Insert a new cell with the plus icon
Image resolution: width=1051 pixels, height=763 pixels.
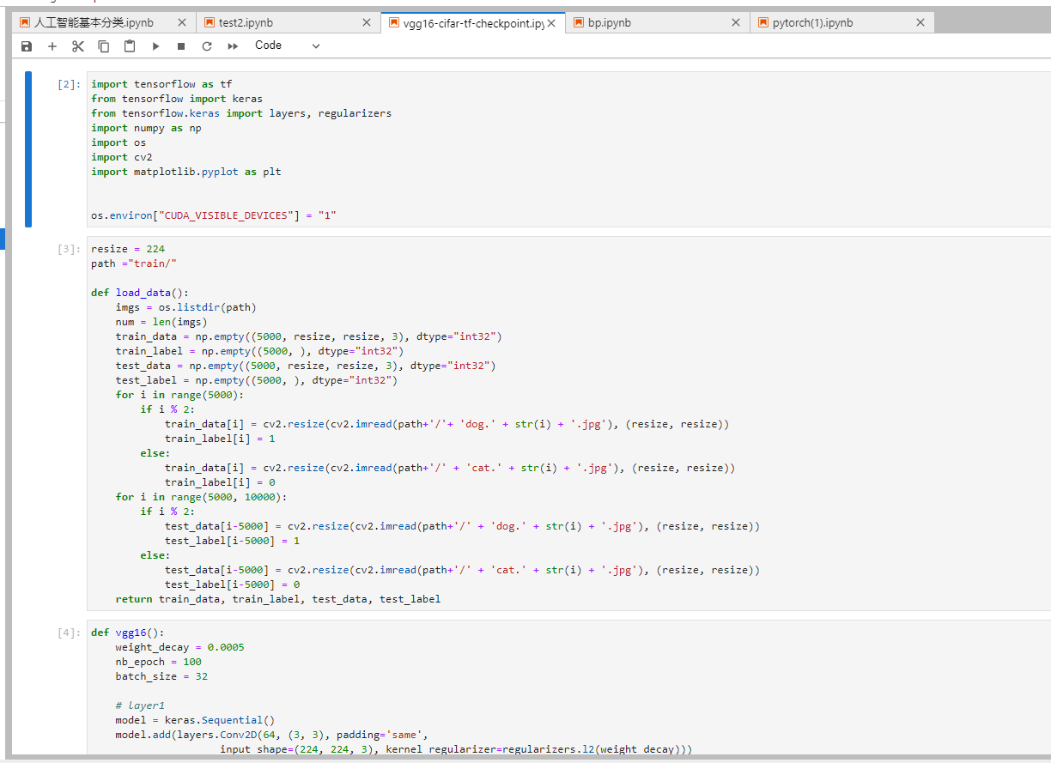click(x=52, y=46)
